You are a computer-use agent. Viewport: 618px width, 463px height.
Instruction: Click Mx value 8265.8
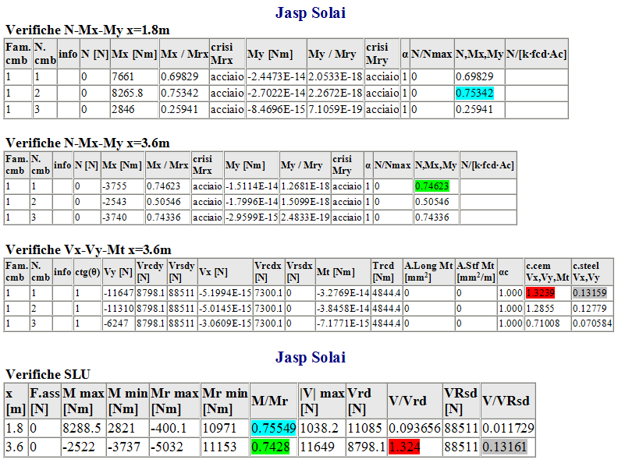click(x=127, y=94)
